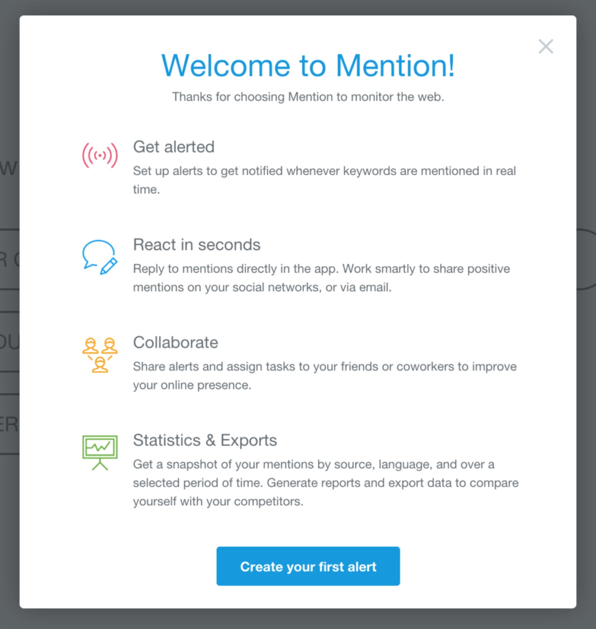
Task: Click the React in seconds heading
Action: (x=197, y=245)
